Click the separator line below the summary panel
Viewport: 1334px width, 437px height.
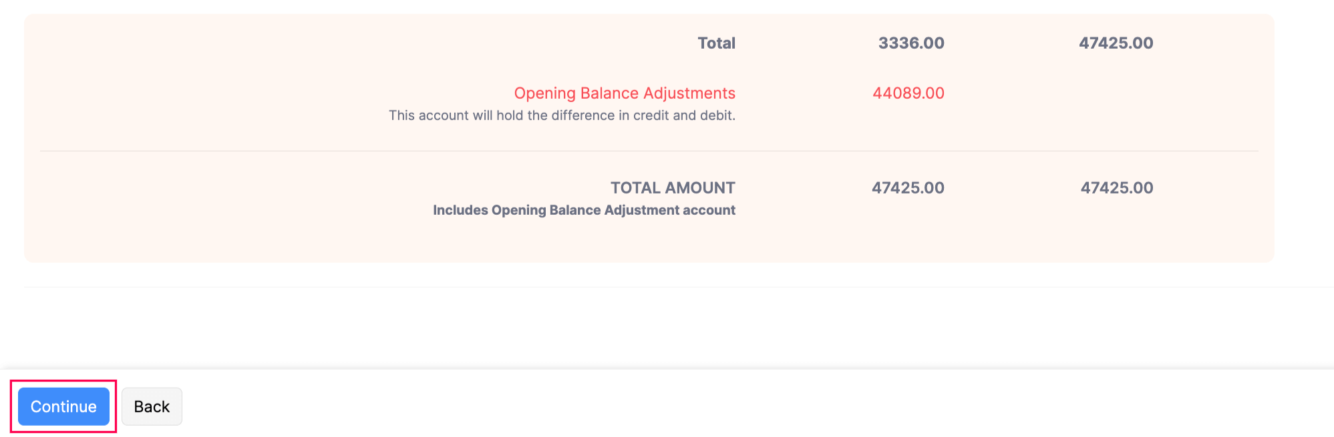[668, 287]
